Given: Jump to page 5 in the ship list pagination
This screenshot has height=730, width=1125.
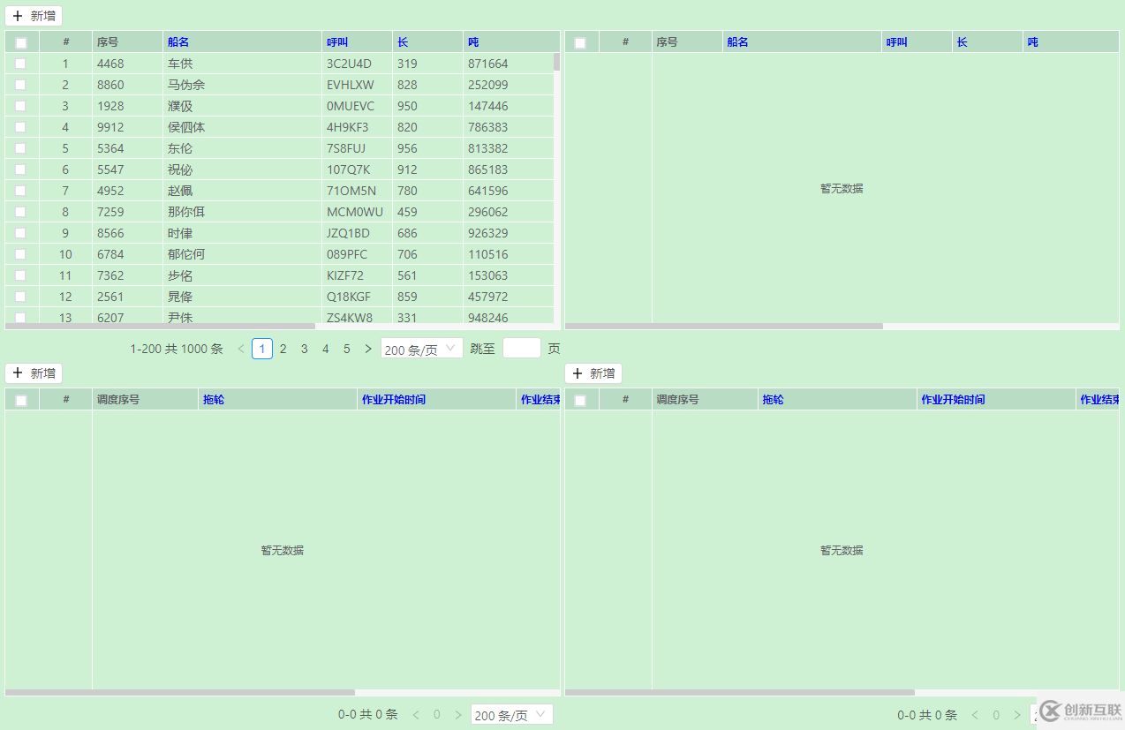Looking at the screenshot, I should [x=347, y=349].
